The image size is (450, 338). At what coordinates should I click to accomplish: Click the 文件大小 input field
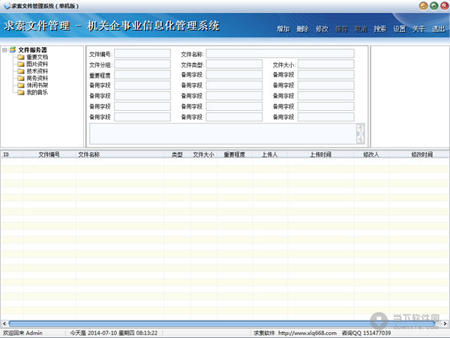[326, 64]
